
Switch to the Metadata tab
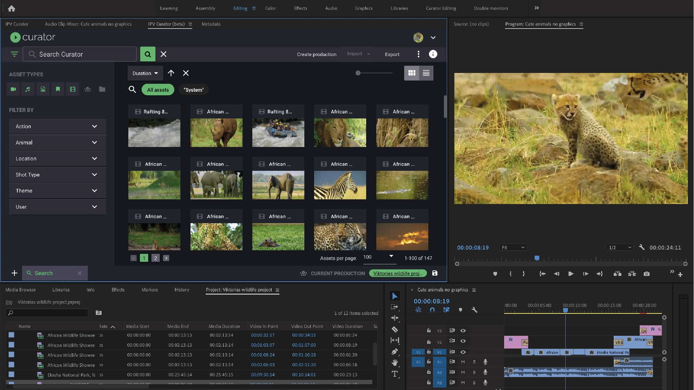(x=210, y=24)
